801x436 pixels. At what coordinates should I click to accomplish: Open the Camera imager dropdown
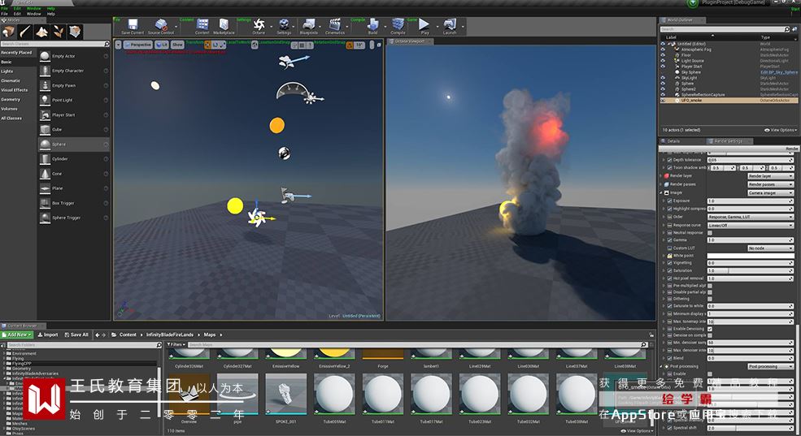(770, 192)
